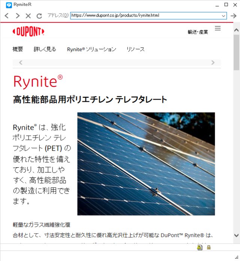Click the browser Back arrow
240x261 pixels.
click(7, 16)
